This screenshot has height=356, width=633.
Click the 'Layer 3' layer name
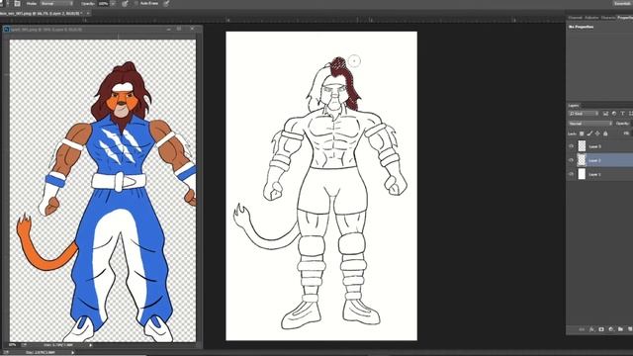tap(594, 146)
